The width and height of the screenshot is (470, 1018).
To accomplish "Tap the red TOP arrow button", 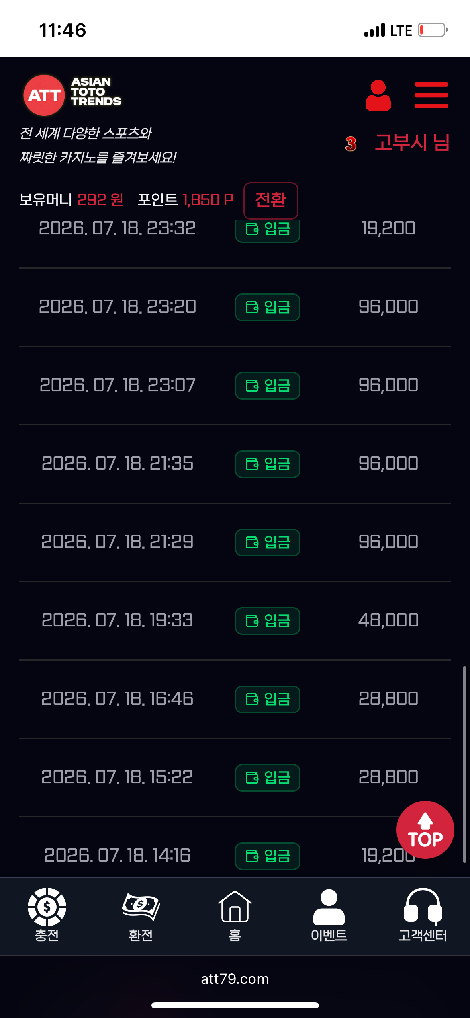I will point(425,830).
